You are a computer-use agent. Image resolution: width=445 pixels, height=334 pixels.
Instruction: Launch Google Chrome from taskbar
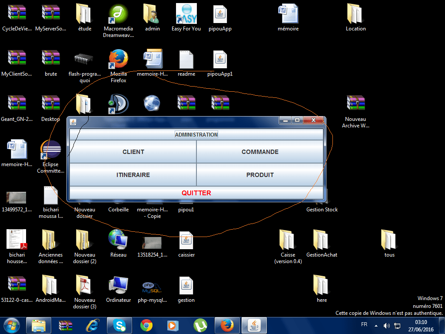point(146,325)
